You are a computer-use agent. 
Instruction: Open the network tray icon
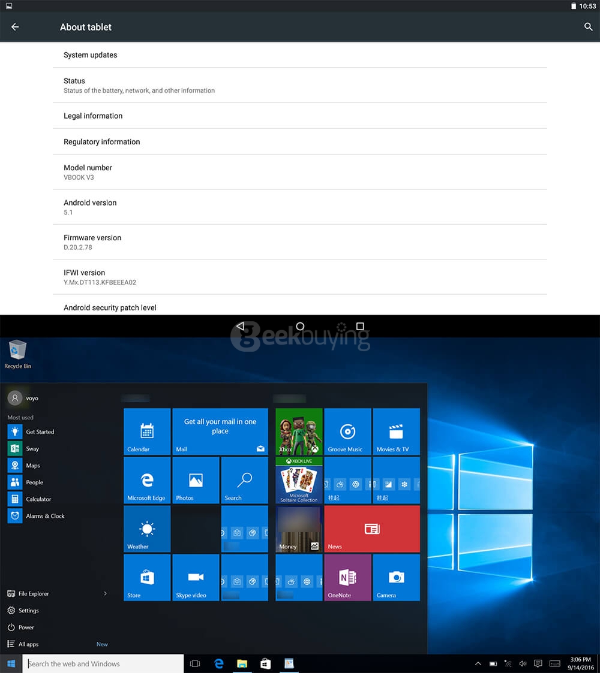tap(508, 663)
